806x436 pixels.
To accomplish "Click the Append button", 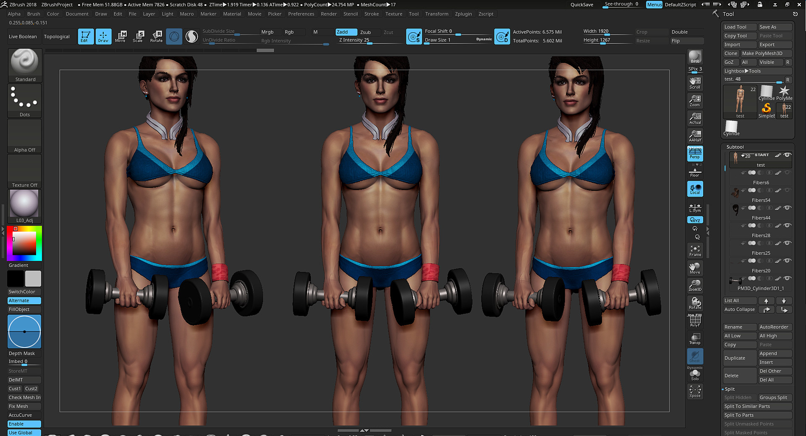I will coord(775,354).
